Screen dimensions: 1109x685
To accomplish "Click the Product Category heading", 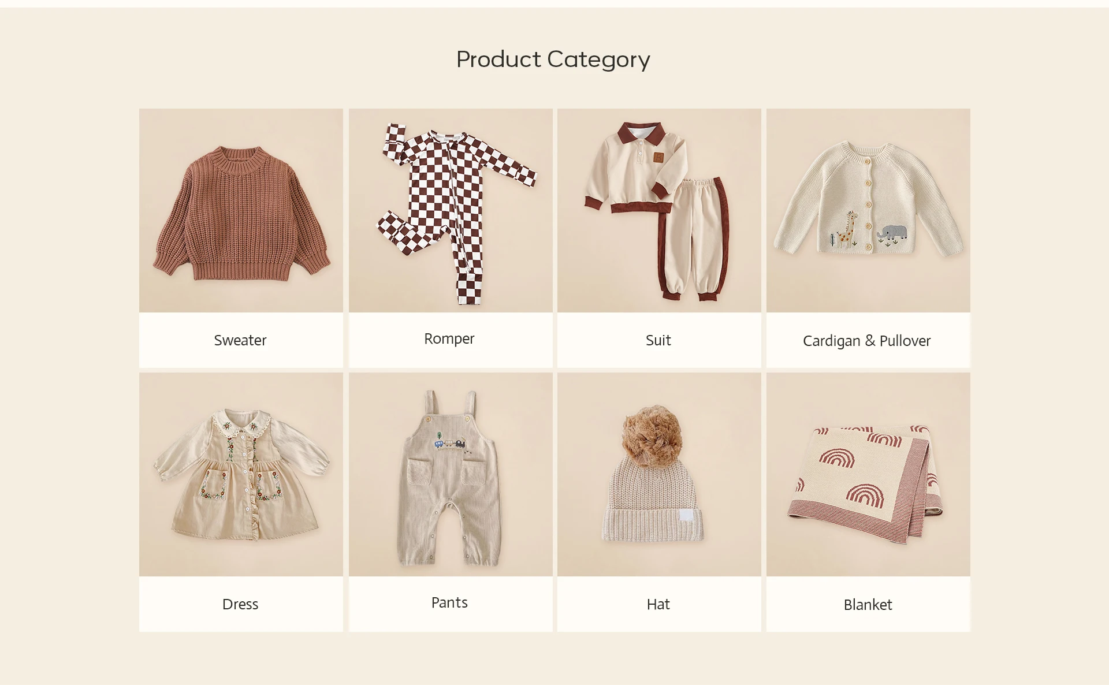I will (553, 59).
